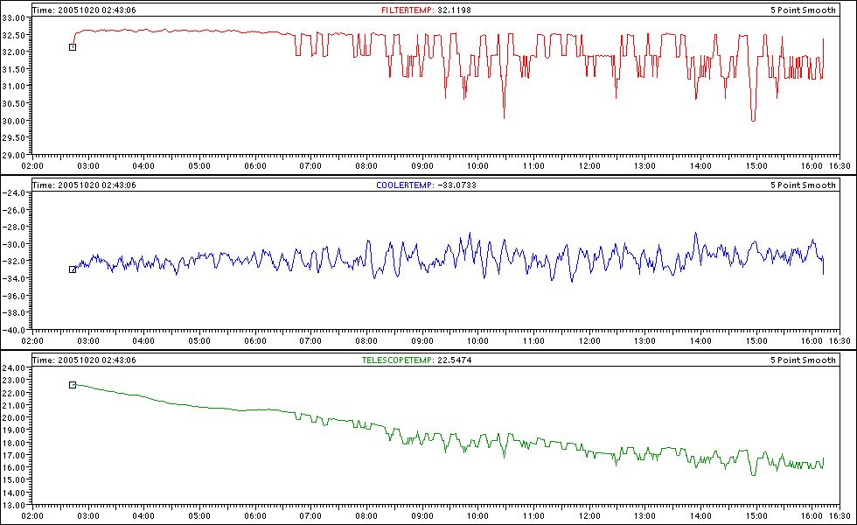The image size is (857, 525).
Task: Select the TELESCOPETEMP: 22.5474 readout label
Action: (x=416, y=360)
